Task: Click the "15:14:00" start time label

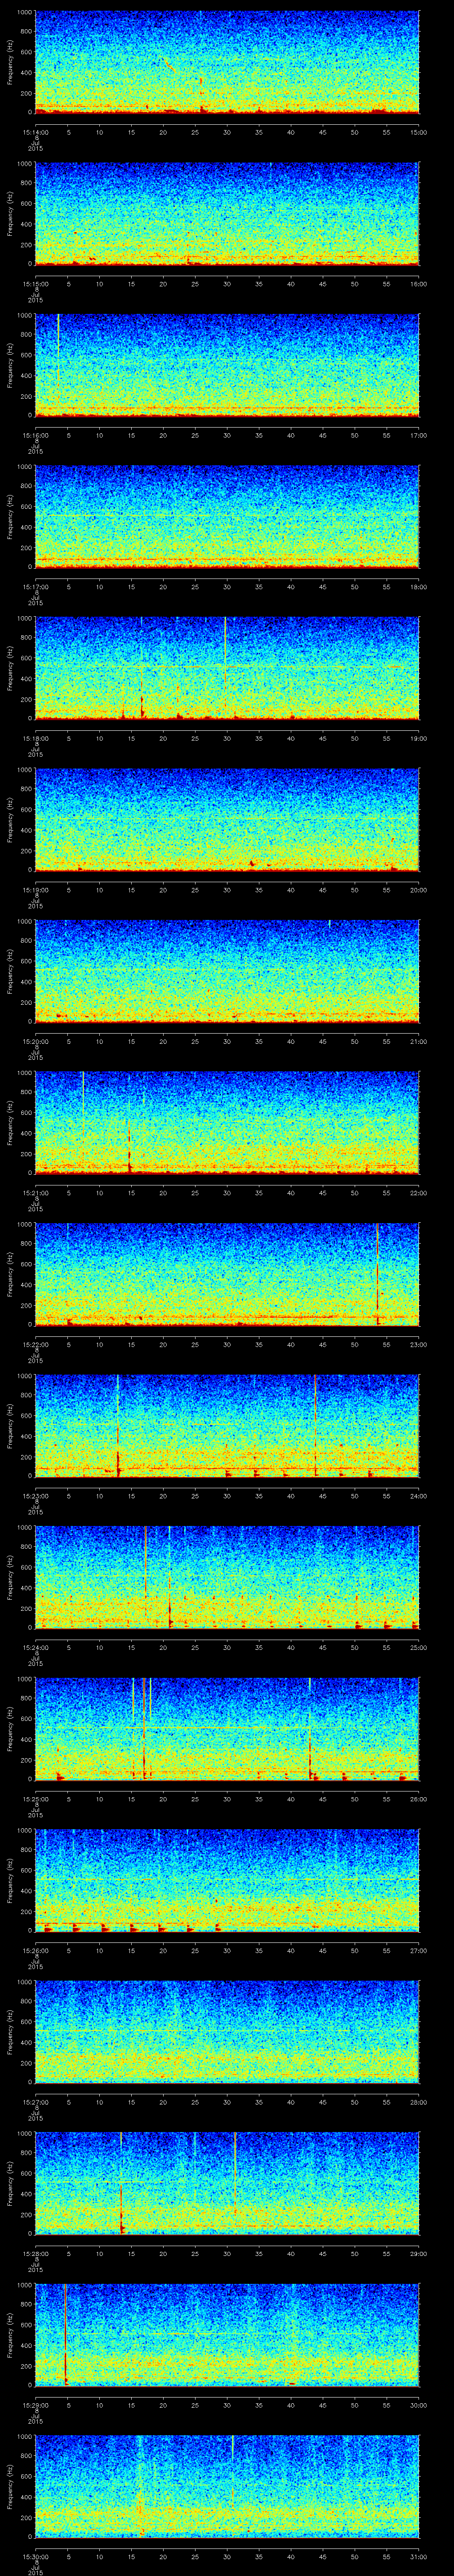Action: (35, 131)
